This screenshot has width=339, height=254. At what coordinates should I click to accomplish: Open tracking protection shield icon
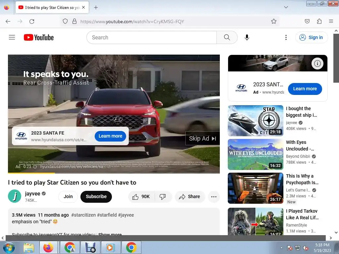click(65, 21)
